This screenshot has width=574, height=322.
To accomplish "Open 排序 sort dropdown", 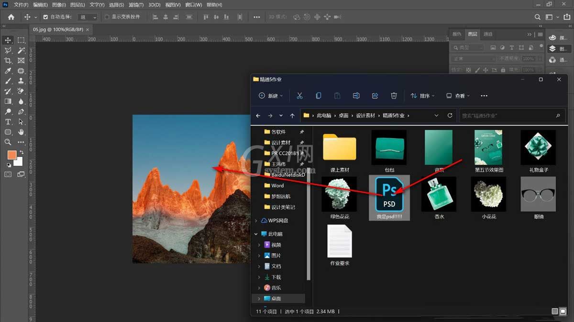I will pos(423,96).
